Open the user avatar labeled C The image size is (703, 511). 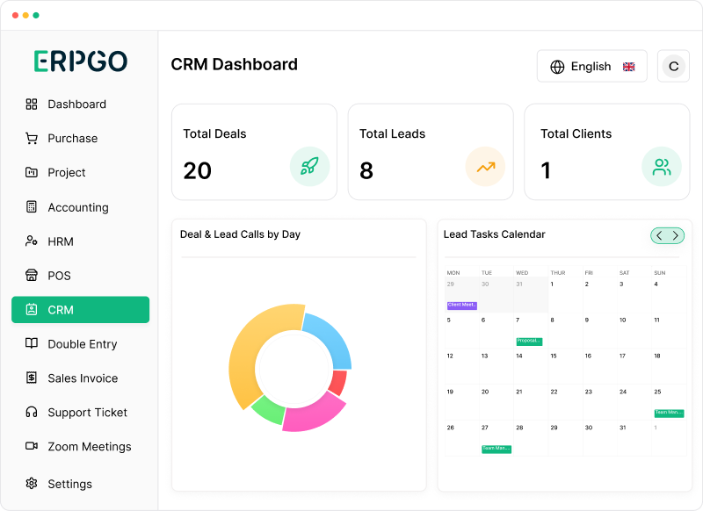(x=673, y=66)
